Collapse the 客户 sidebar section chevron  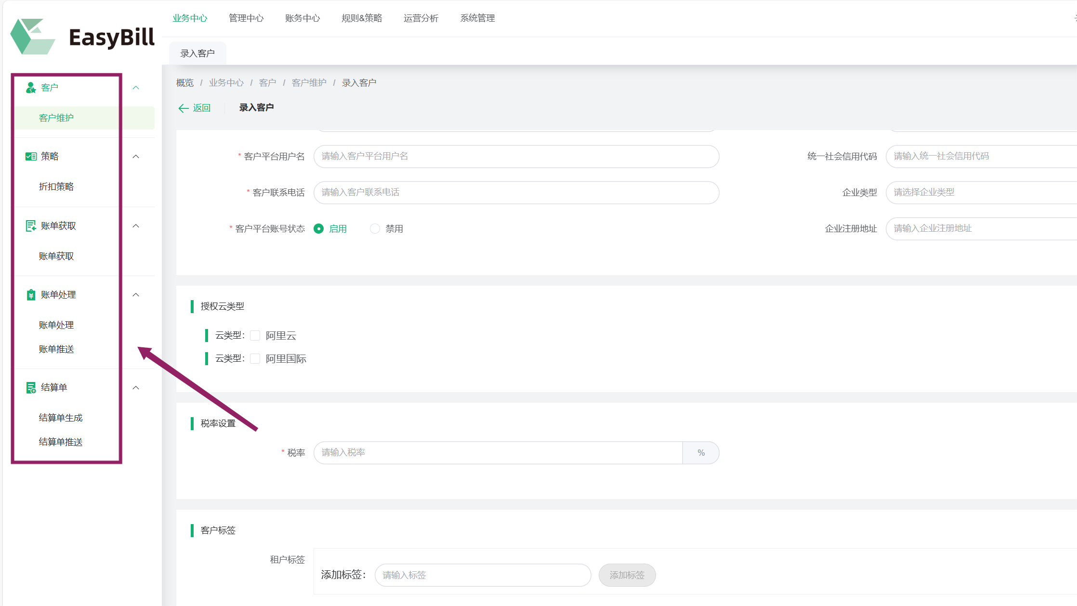click(136, 88)
